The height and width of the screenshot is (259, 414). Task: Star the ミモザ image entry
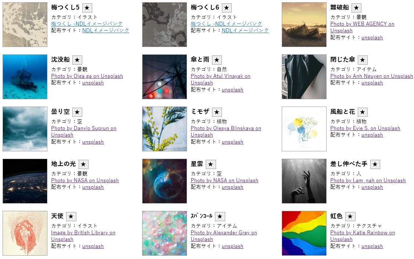(x=217, y=112)
